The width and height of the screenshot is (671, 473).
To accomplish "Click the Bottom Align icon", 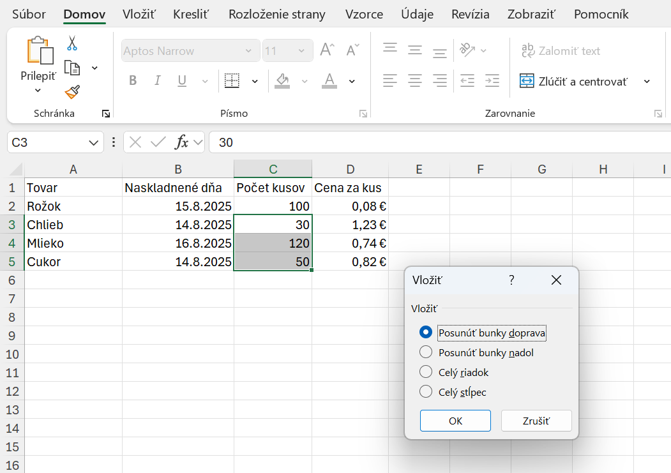I will [439, 52].
